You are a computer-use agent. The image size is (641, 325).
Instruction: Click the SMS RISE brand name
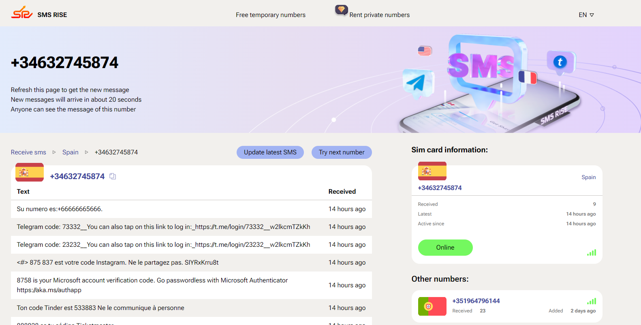[52, 15]
